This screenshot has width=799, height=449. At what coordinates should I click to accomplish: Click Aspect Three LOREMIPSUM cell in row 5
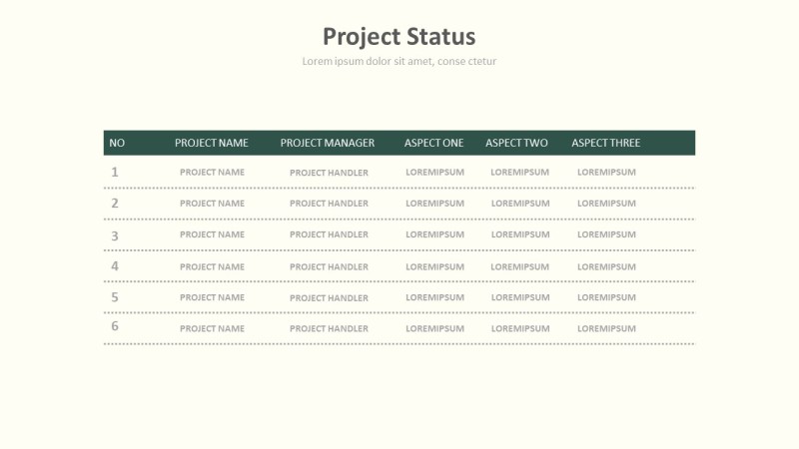click(606, 298)
